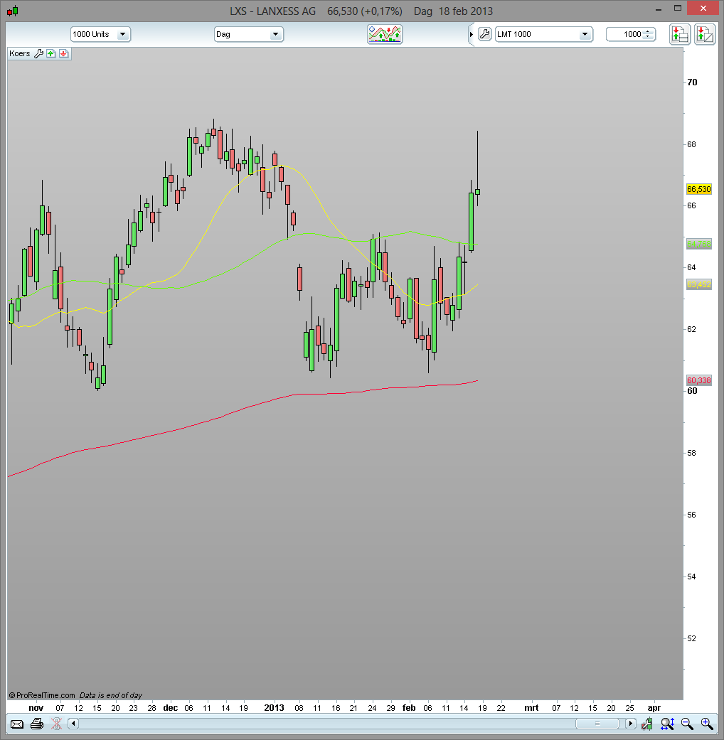Viewport: 724px width, 740px height.
Task: Click the mrt label on time axis
Action: tap(531, 708)
